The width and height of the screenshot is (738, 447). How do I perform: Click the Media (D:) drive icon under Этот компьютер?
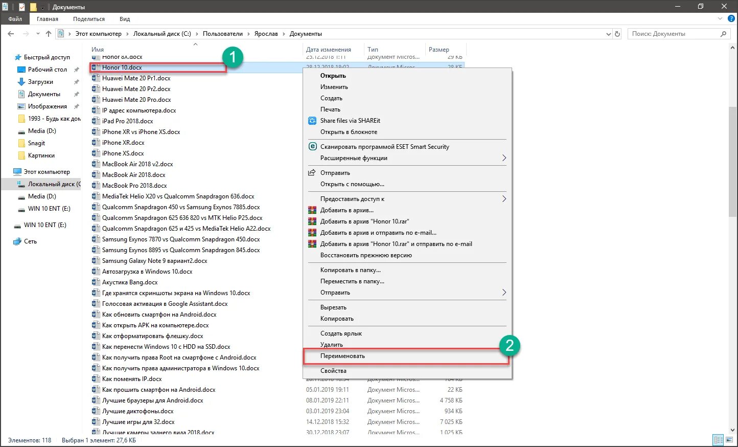21,196
